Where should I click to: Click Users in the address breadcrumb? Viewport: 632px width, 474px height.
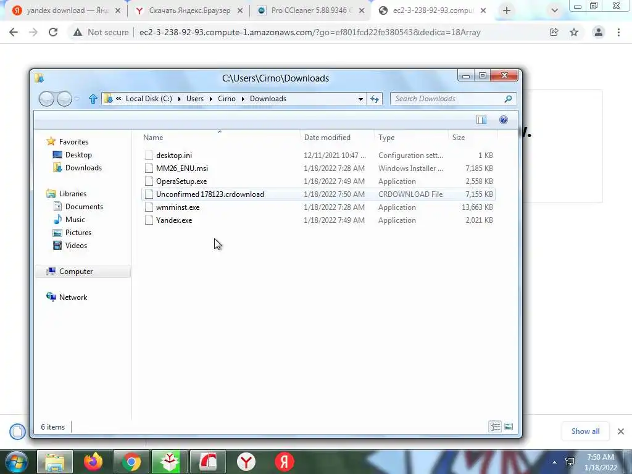[x=194, y=99]
